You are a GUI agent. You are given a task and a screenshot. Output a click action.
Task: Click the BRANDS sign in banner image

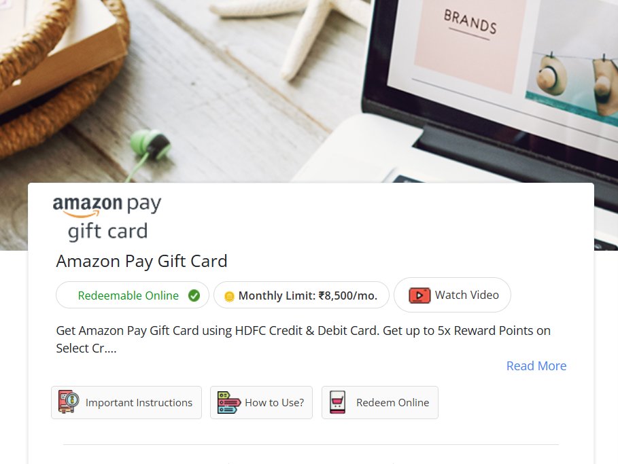[x=470, y=22]
